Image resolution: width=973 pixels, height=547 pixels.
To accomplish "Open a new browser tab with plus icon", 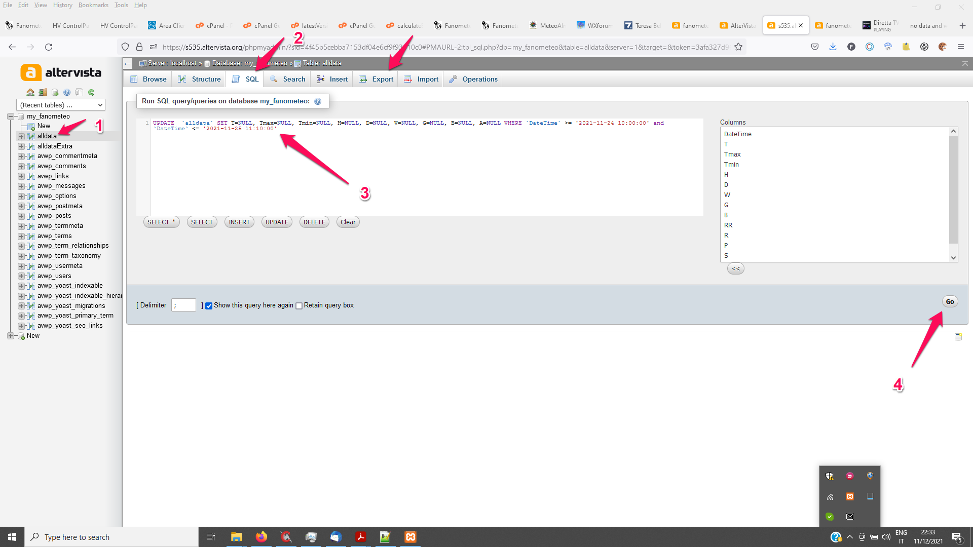I will (x=962, y=25).
